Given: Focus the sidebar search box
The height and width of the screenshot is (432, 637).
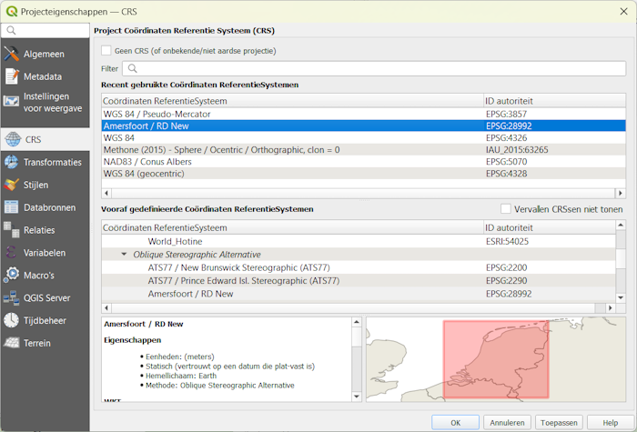Looking at the screenshot, I should (x=45, y=30).
